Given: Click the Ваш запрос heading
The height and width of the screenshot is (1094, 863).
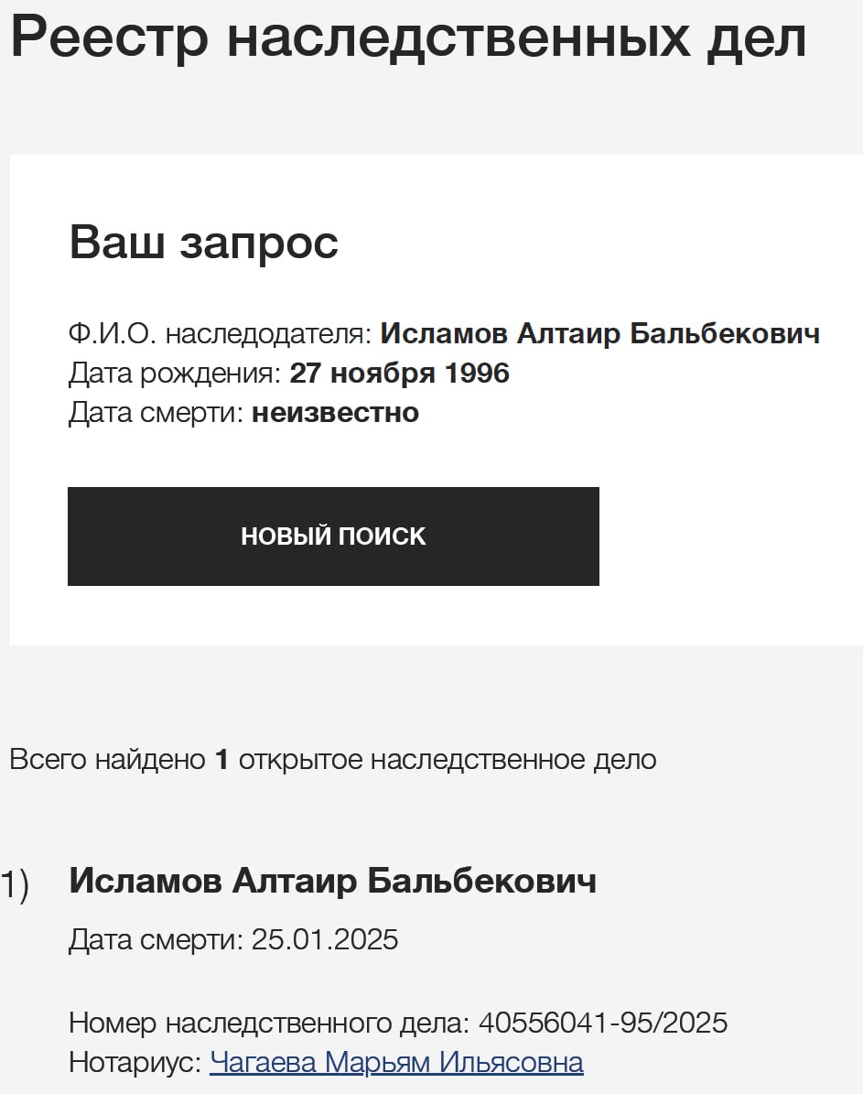Looking at the screenshot, I should (x=203, y=243).
